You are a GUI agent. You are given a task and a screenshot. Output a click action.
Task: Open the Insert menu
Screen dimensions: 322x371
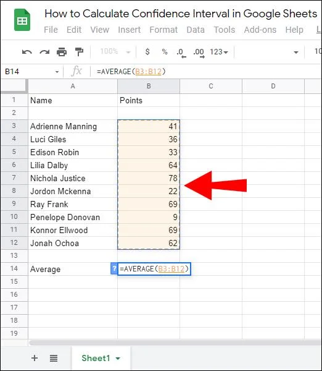[129, 30]
